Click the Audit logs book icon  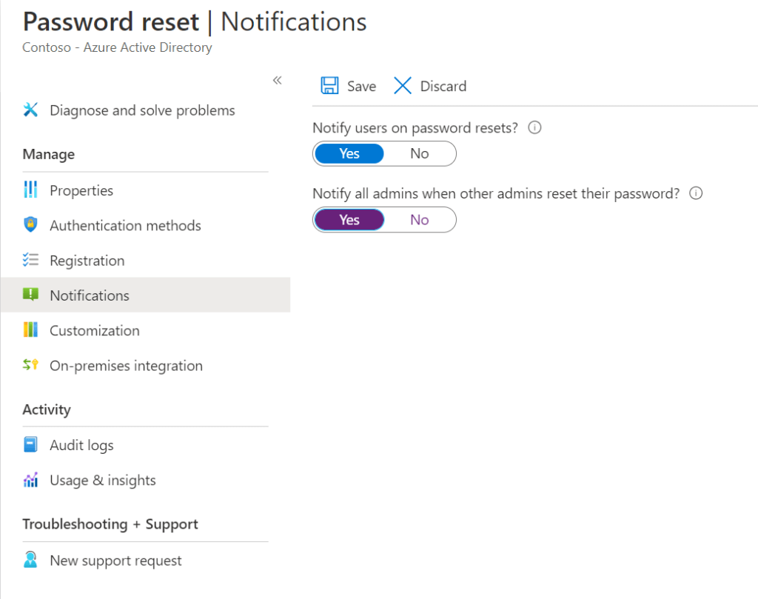tap(30, 445)
